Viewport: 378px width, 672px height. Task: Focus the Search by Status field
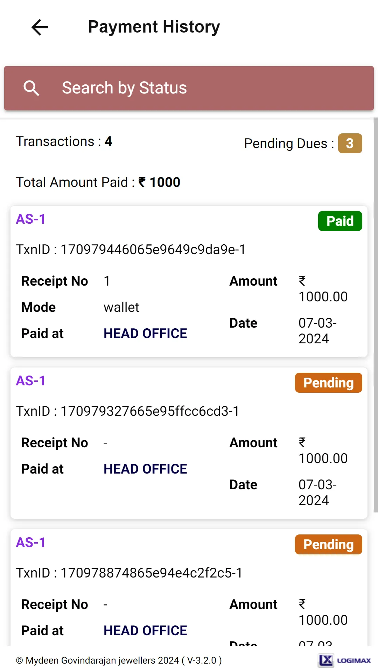[189, 88]
